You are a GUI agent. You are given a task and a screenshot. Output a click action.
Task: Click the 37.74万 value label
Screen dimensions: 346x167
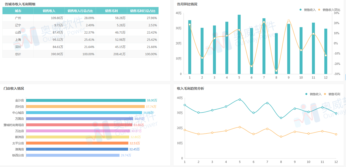point(151,106)
